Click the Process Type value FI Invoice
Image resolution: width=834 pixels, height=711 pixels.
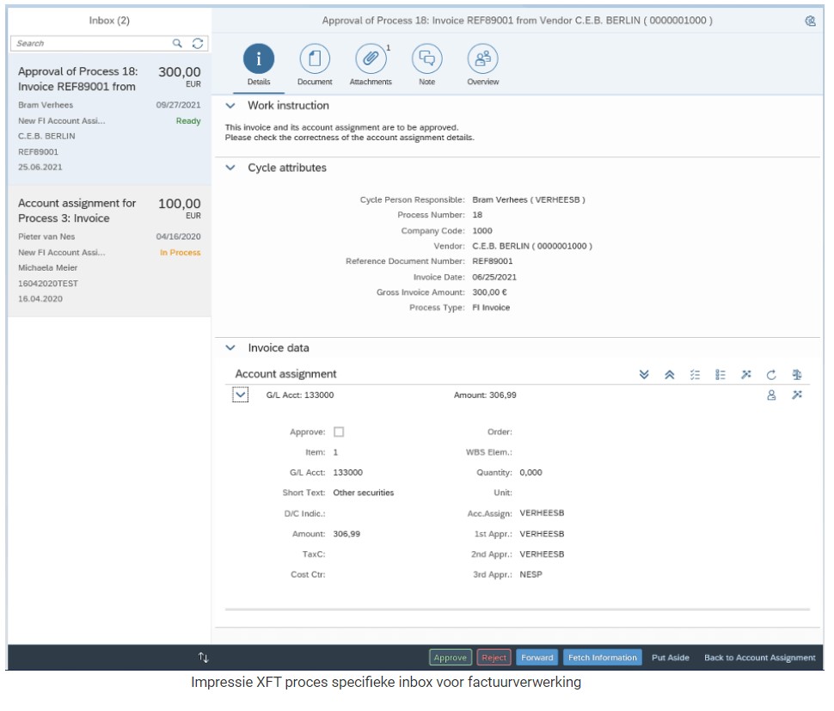491,308
